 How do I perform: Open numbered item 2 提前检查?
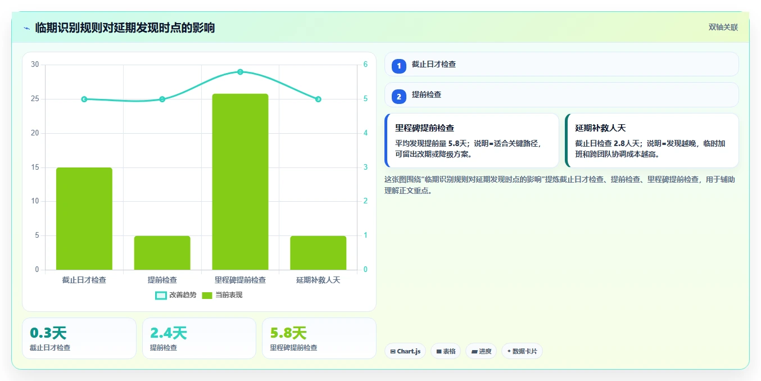click(x=561, y=94)
